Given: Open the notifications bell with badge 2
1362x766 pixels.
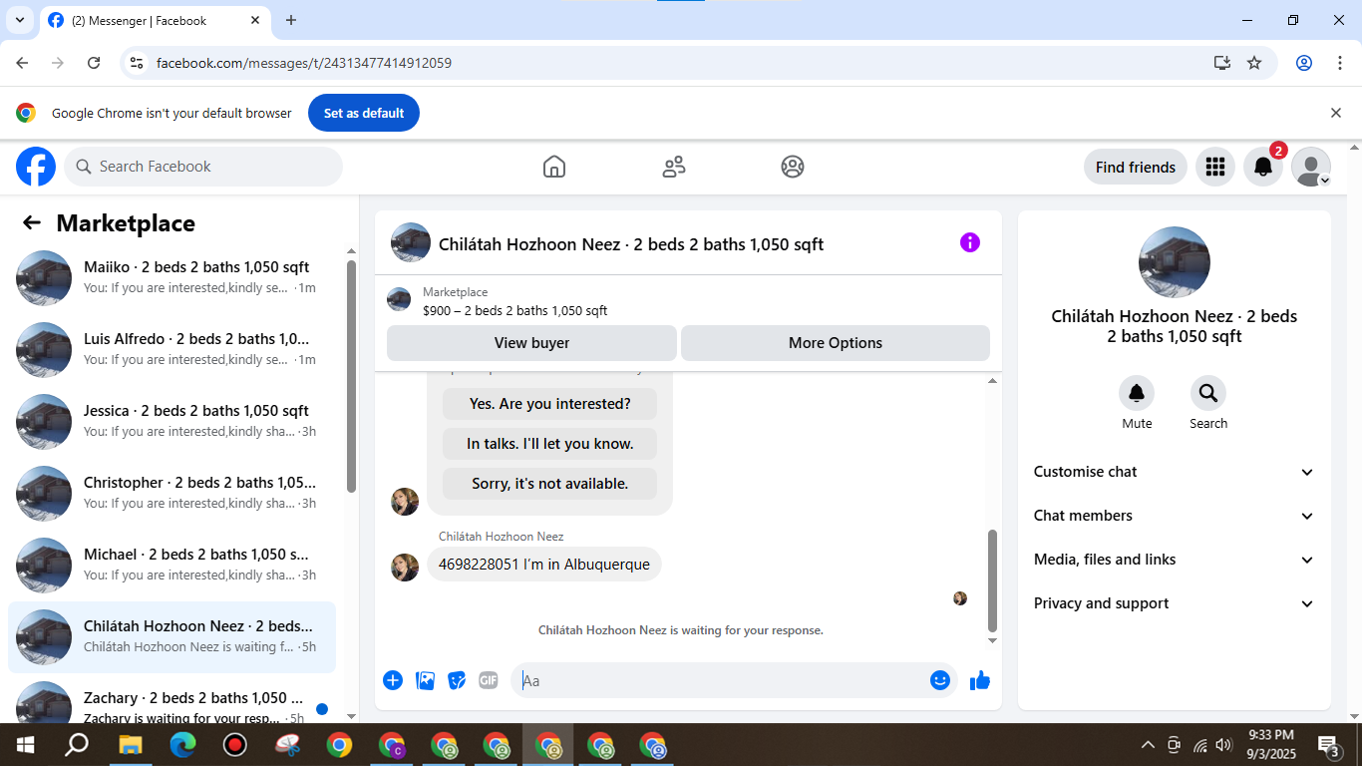Looking at the screenshot, I should [1263, 167].
